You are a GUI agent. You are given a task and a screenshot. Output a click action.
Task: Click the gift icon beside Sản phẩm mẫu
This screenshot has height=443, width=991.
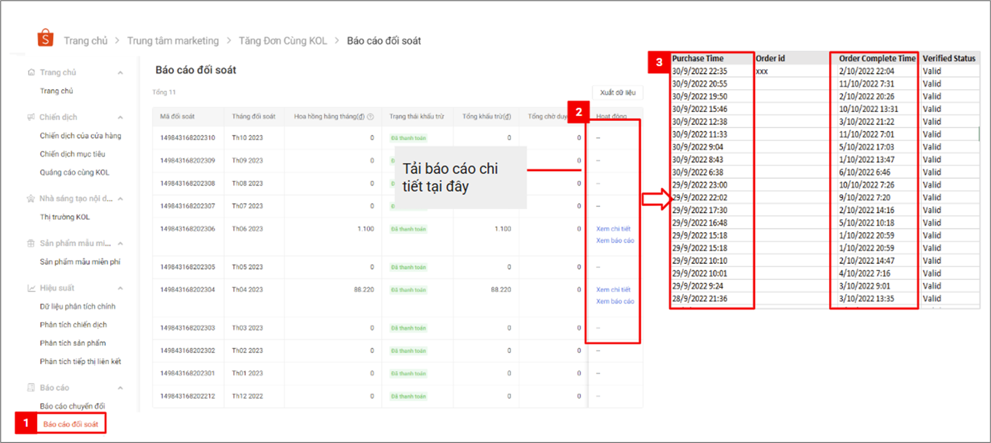point(31,243)
